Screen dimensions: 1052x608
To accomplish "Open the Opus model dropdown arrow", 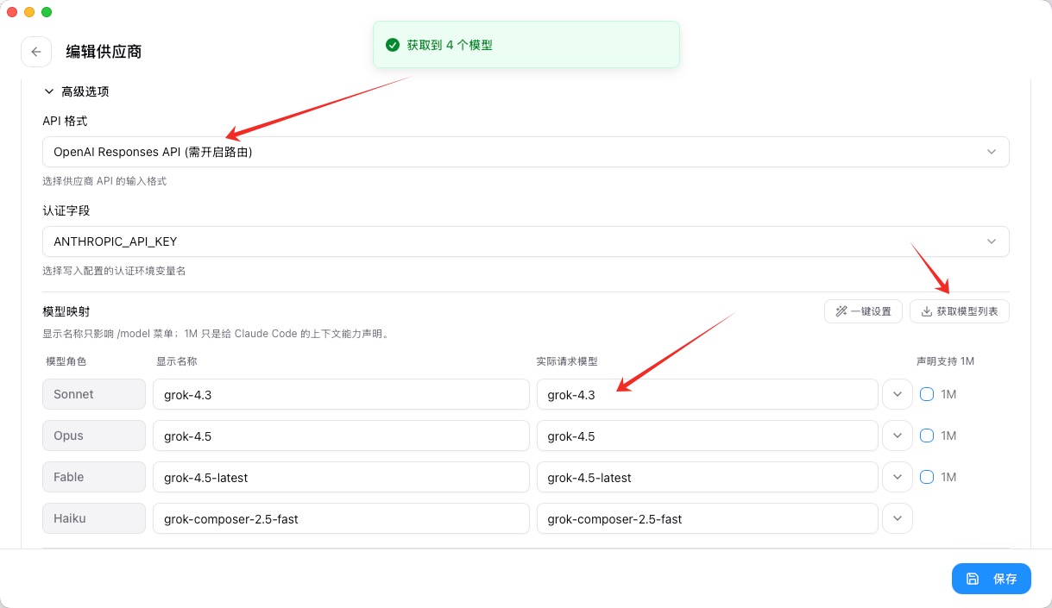I will pos(898,436).
